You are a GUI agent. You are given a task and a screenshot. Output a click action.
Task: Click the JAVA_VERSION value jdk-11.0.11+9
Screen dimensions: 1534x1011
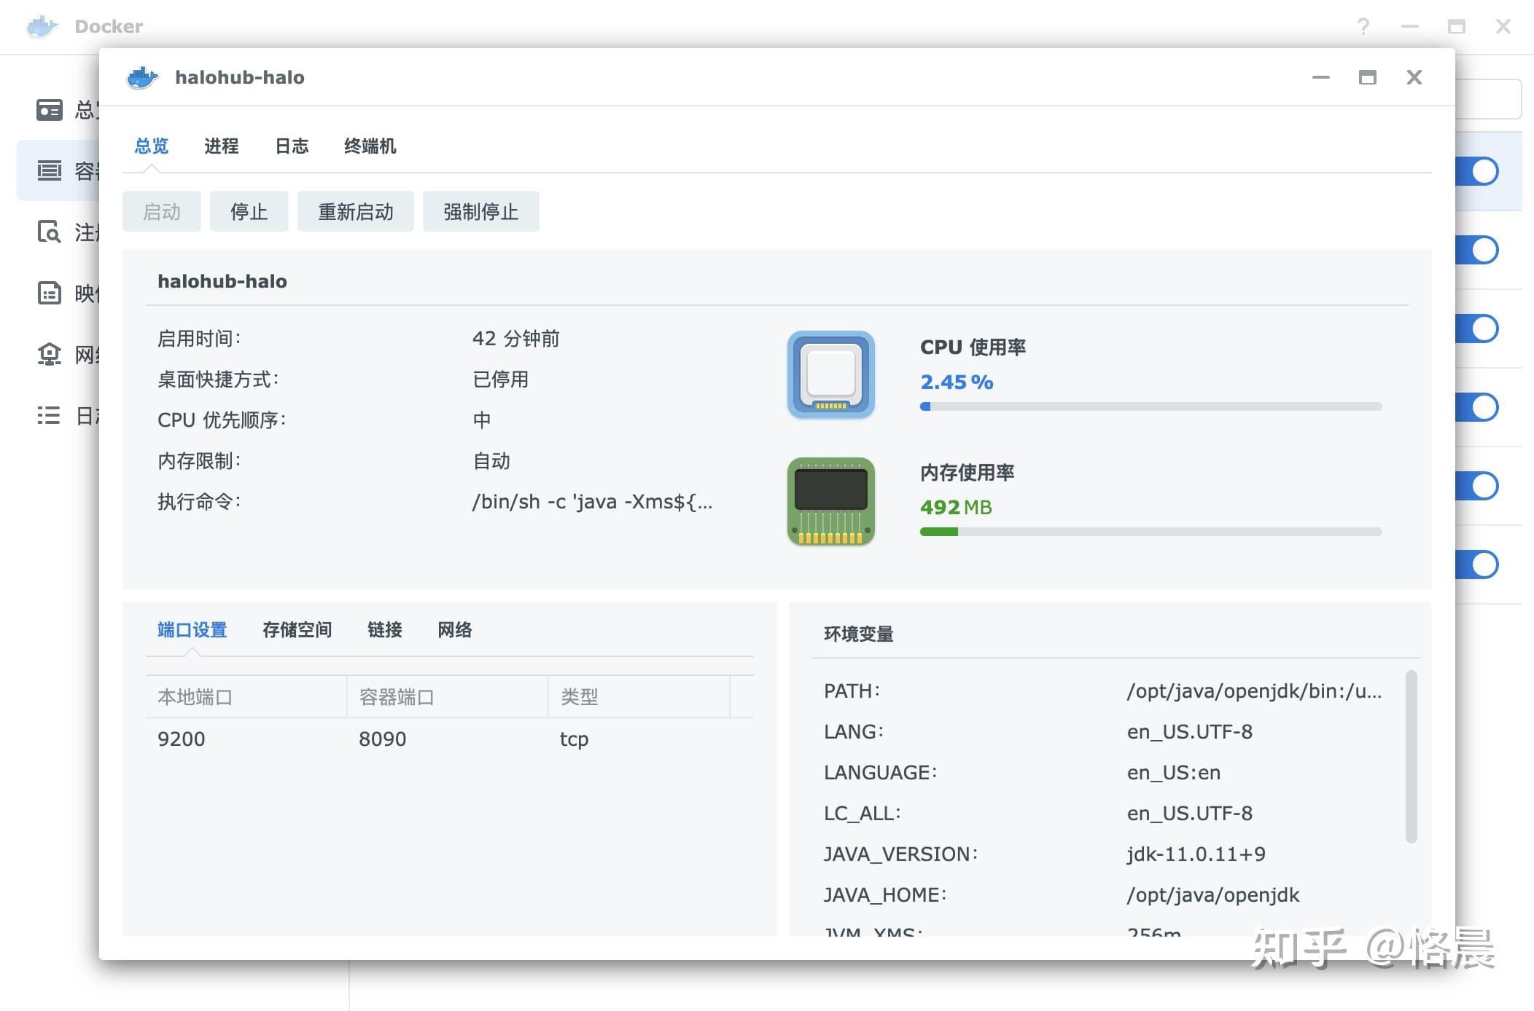(x=1196, y=854)
